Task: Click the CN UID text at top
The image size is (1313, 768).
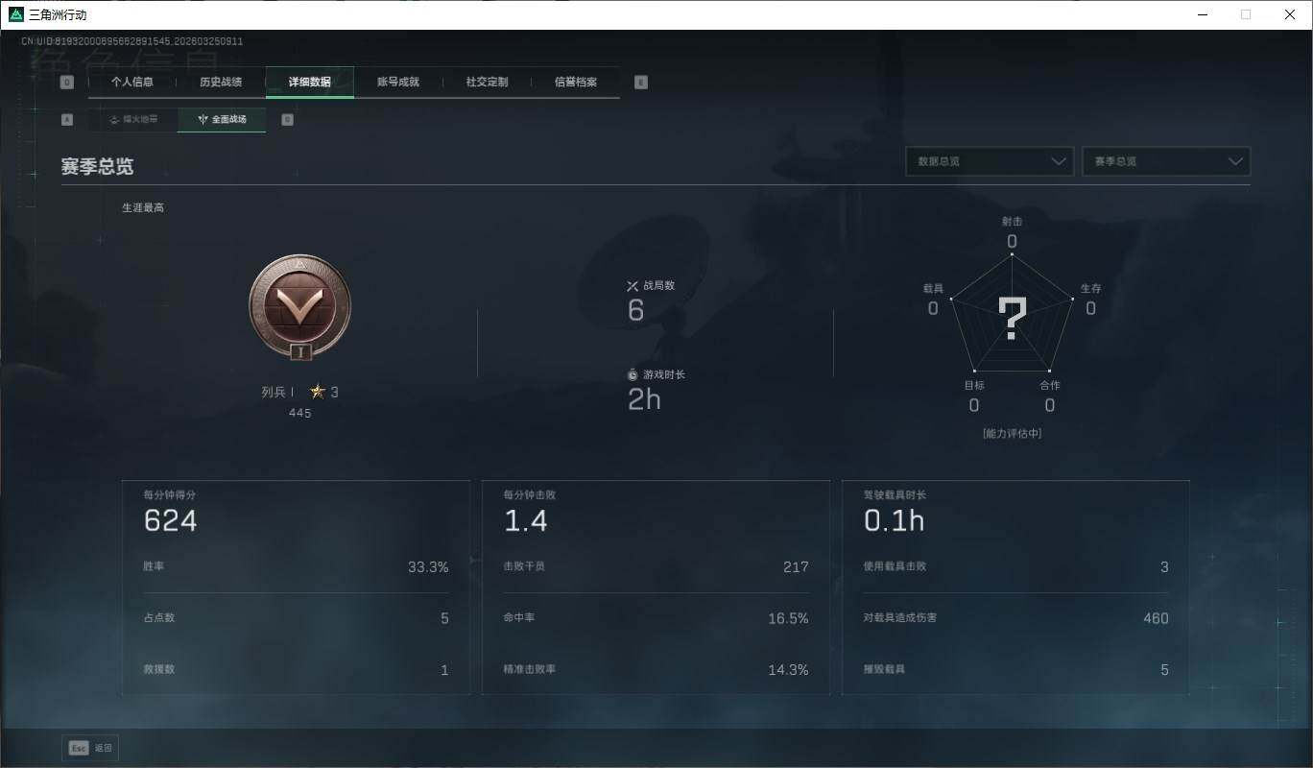Action: click(132, 41)
